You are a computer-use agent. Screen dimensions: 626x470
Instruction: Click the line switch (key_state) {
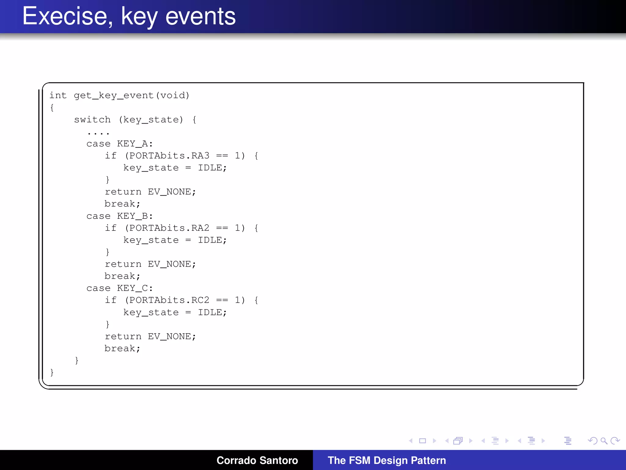[x=135, y=120]
